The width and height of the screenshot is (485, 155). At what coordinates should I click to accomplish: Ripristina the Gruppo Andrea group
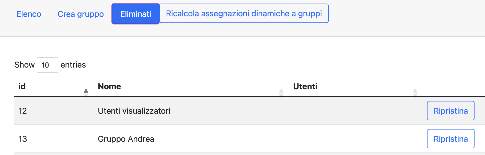[x=451, y=139]
